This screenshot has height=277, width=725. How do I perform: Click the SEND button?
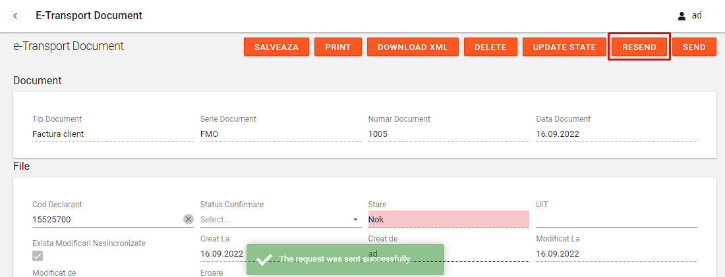pyautogui.click(x=694, y=47)
